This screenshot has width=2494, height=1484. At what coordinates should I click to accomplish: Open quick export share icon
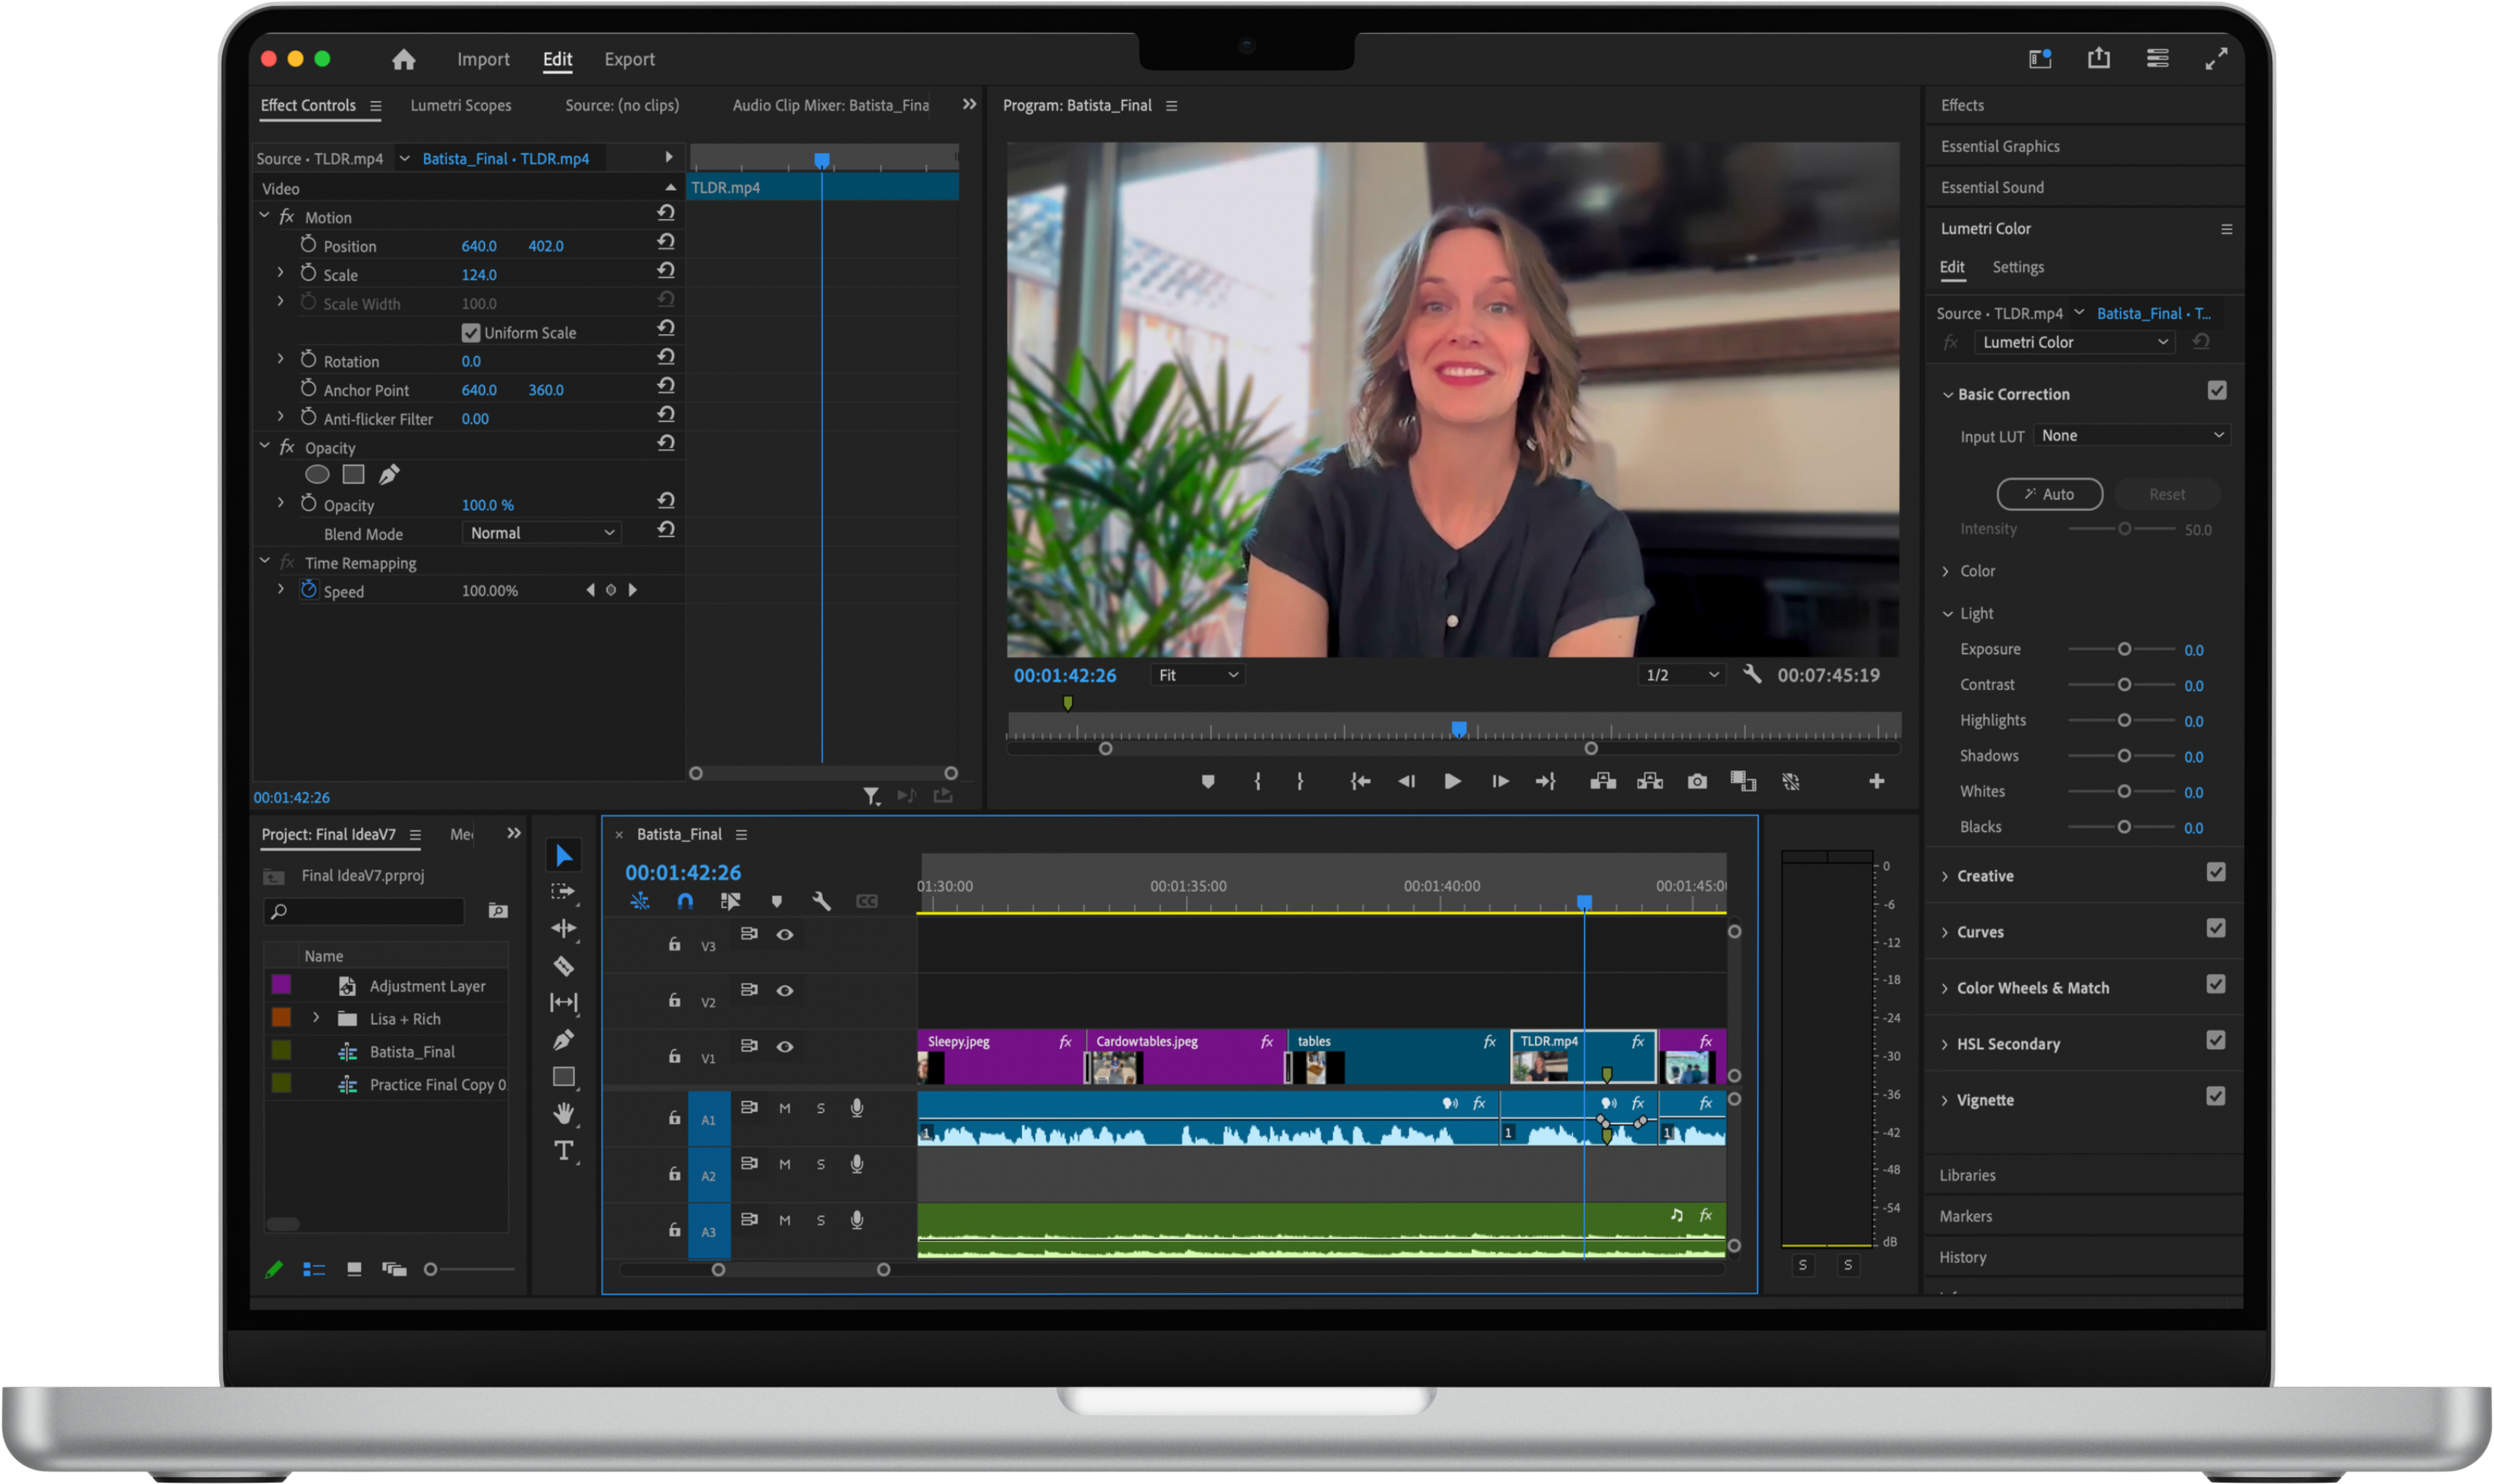pos(2099,58)
